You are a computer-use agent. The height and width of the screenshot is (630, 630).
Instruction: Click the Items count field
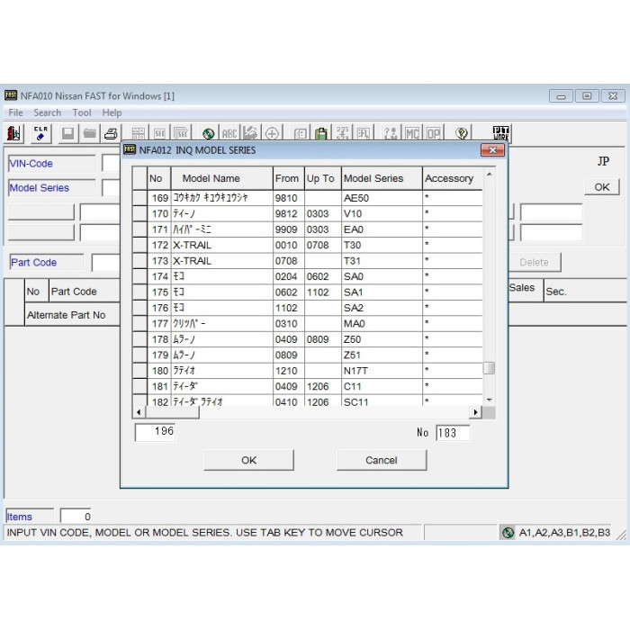[x=76, y=517]
